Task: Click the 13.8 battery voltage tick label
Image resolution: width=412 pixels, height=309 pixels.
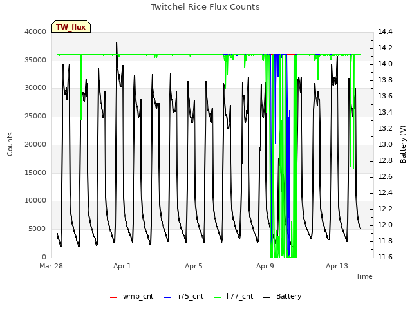Action: pyautogui.click(x=385, y=80)
